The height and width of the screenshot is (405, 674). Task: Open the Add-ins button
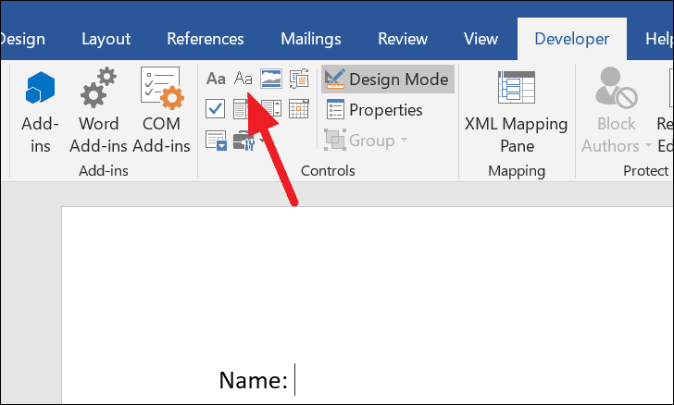click(40, 111)
